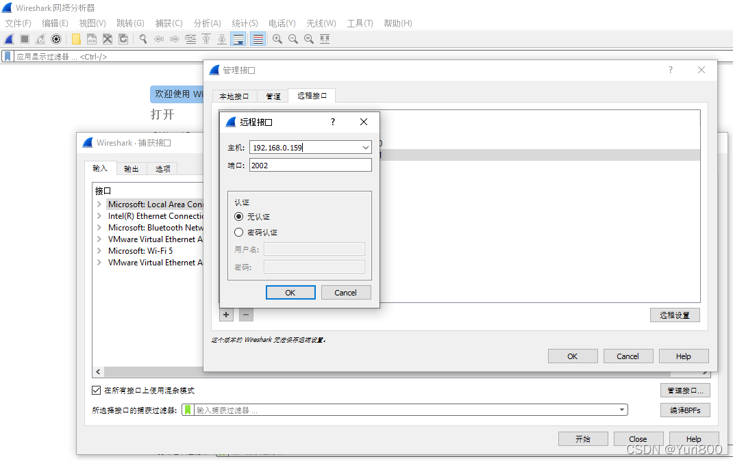
Task: Switch to the 输出 tab in 捕获接口
Action: [x=132, y=168]
